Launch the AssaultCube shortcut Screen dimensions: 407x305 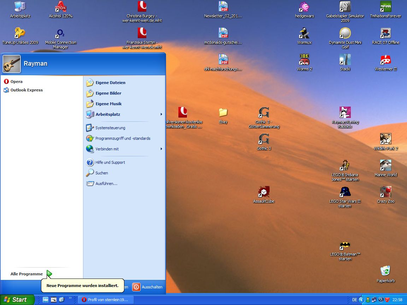pos(264,195)
